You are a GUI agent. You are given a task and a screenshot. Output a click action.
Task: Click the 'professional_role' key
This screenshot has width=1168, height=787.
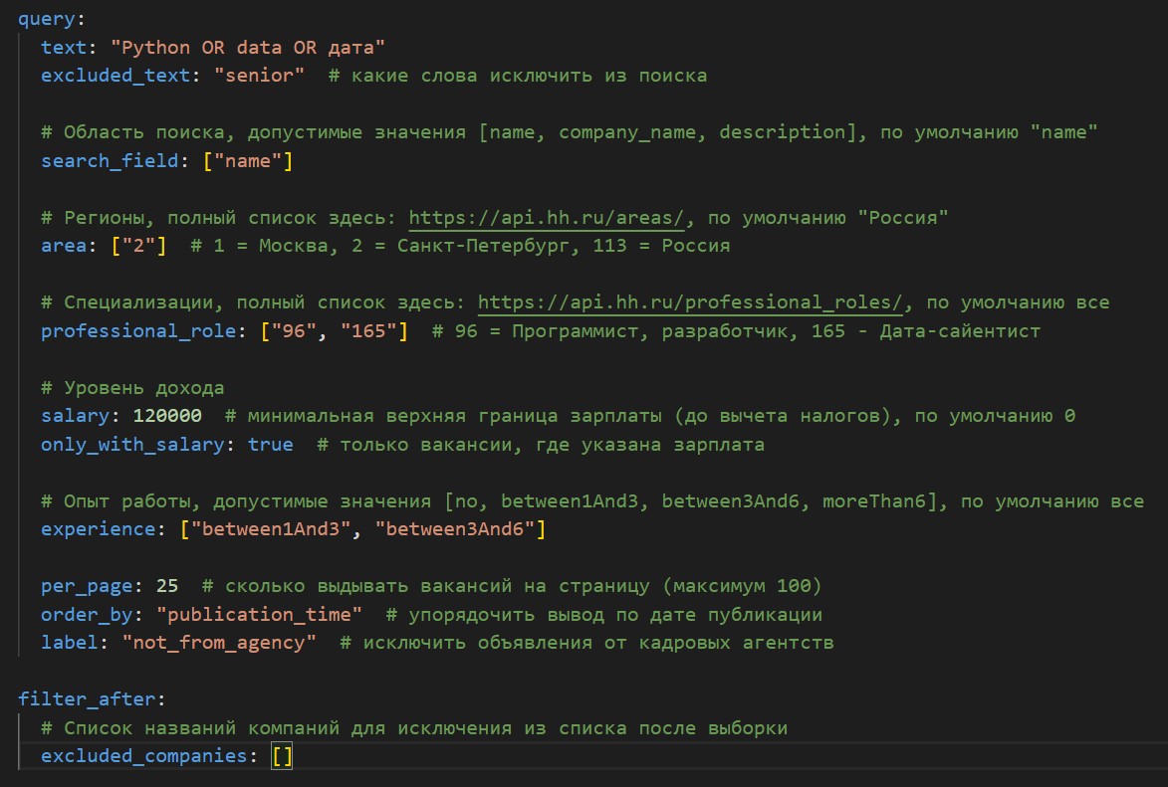click(x=138, y=330)
